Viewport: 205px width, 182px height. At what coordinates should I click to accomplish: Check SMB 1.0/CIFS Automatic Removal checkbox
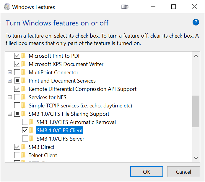pos(25,122)
